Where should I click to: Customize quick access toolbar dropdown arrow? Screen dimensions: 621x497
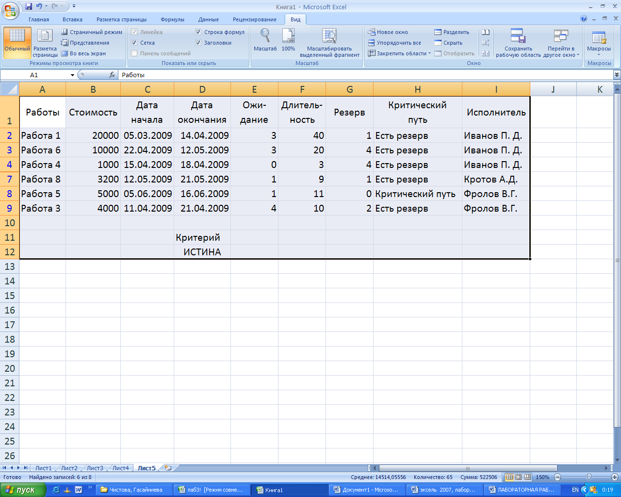74,6
